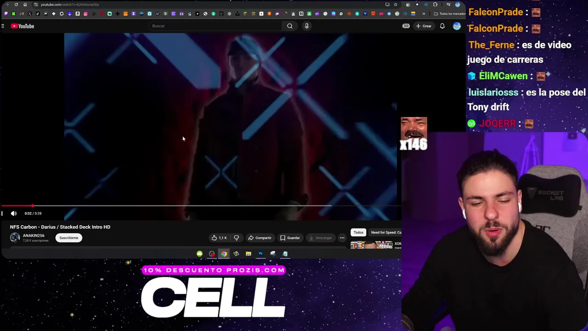This screenshot has height=331, width=588.
Task: Open the three-dot more actions menu
Action: [x=342, y=238]
